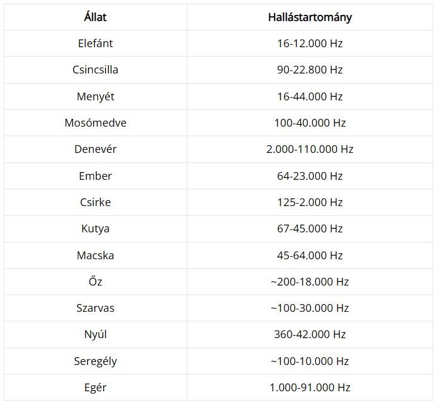Select the Seregély cell
This screenshot has height=405, width=438.
coord(95,361)
